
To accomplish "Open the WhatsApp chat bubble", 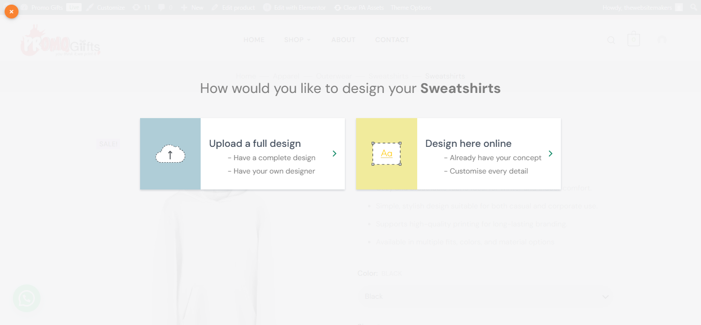I will point(26,298).
